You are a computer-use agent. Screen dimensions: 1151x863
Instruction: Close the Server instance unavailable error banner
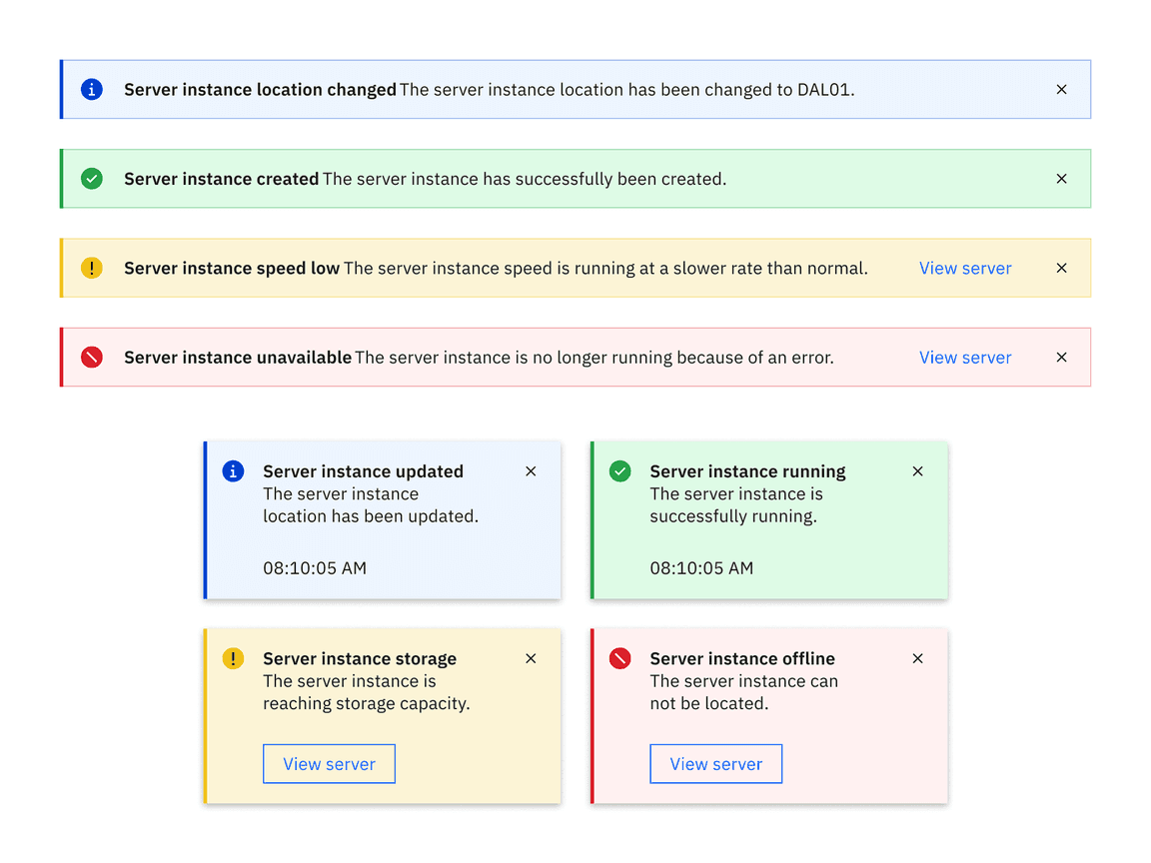1062,358
